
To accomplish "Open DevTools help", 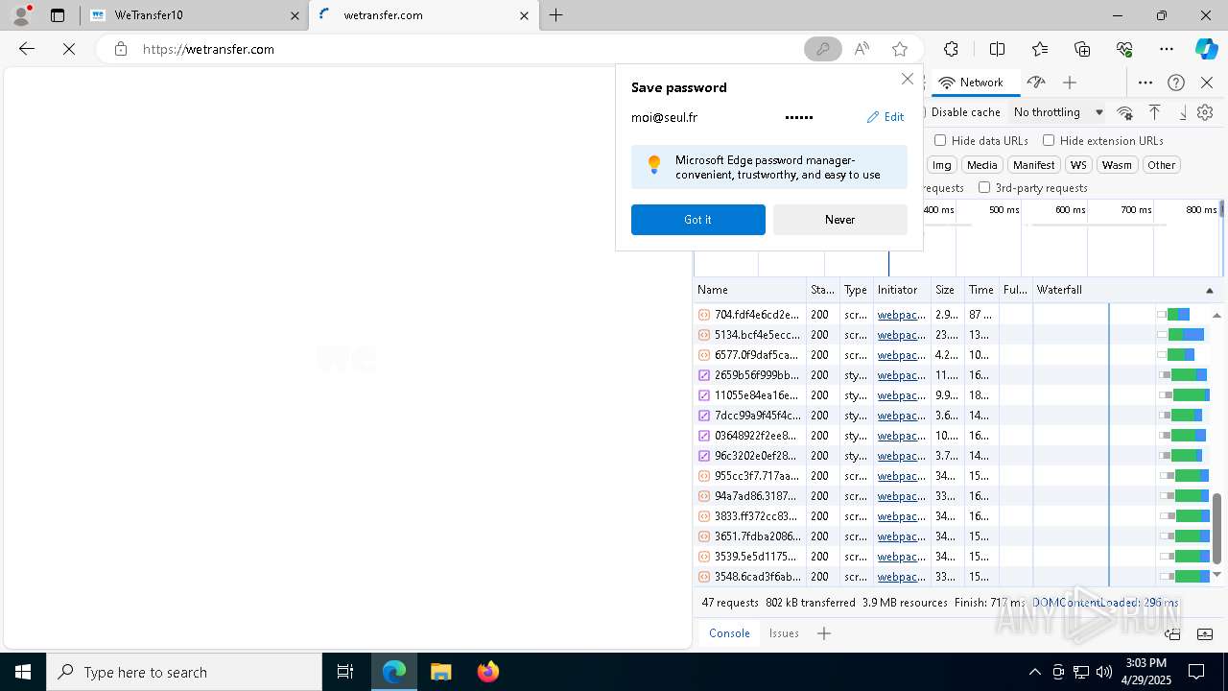I will [x=1176, y=83].
